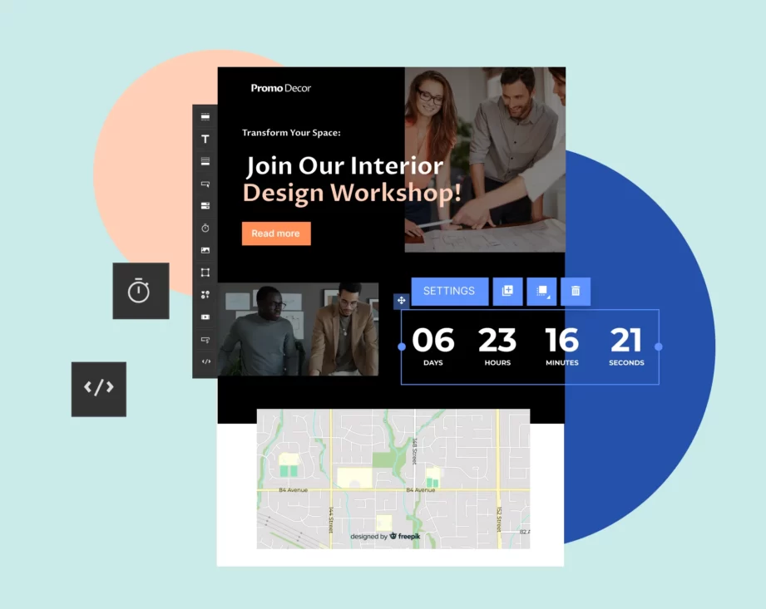
Task: Delete the countdown with the trash icon
Action: click(x=576, y=291)
